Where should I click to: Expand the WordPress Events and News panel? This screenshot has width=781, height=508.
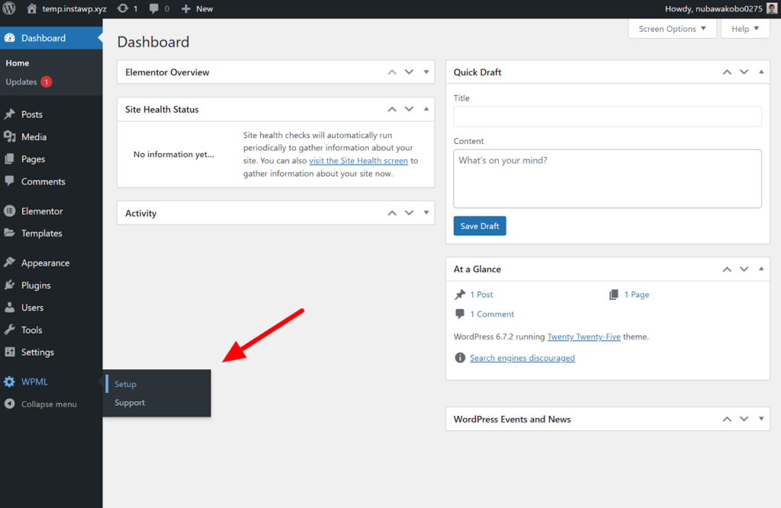761,419
